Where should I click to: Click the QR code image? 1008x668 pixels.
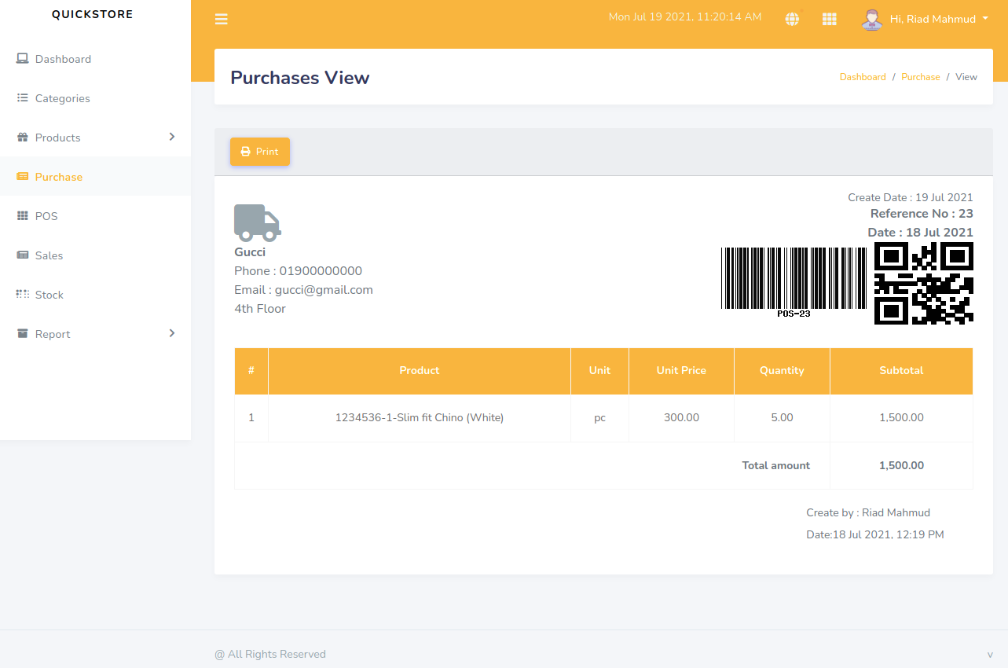pyautogui.click(x=924, y=283)
